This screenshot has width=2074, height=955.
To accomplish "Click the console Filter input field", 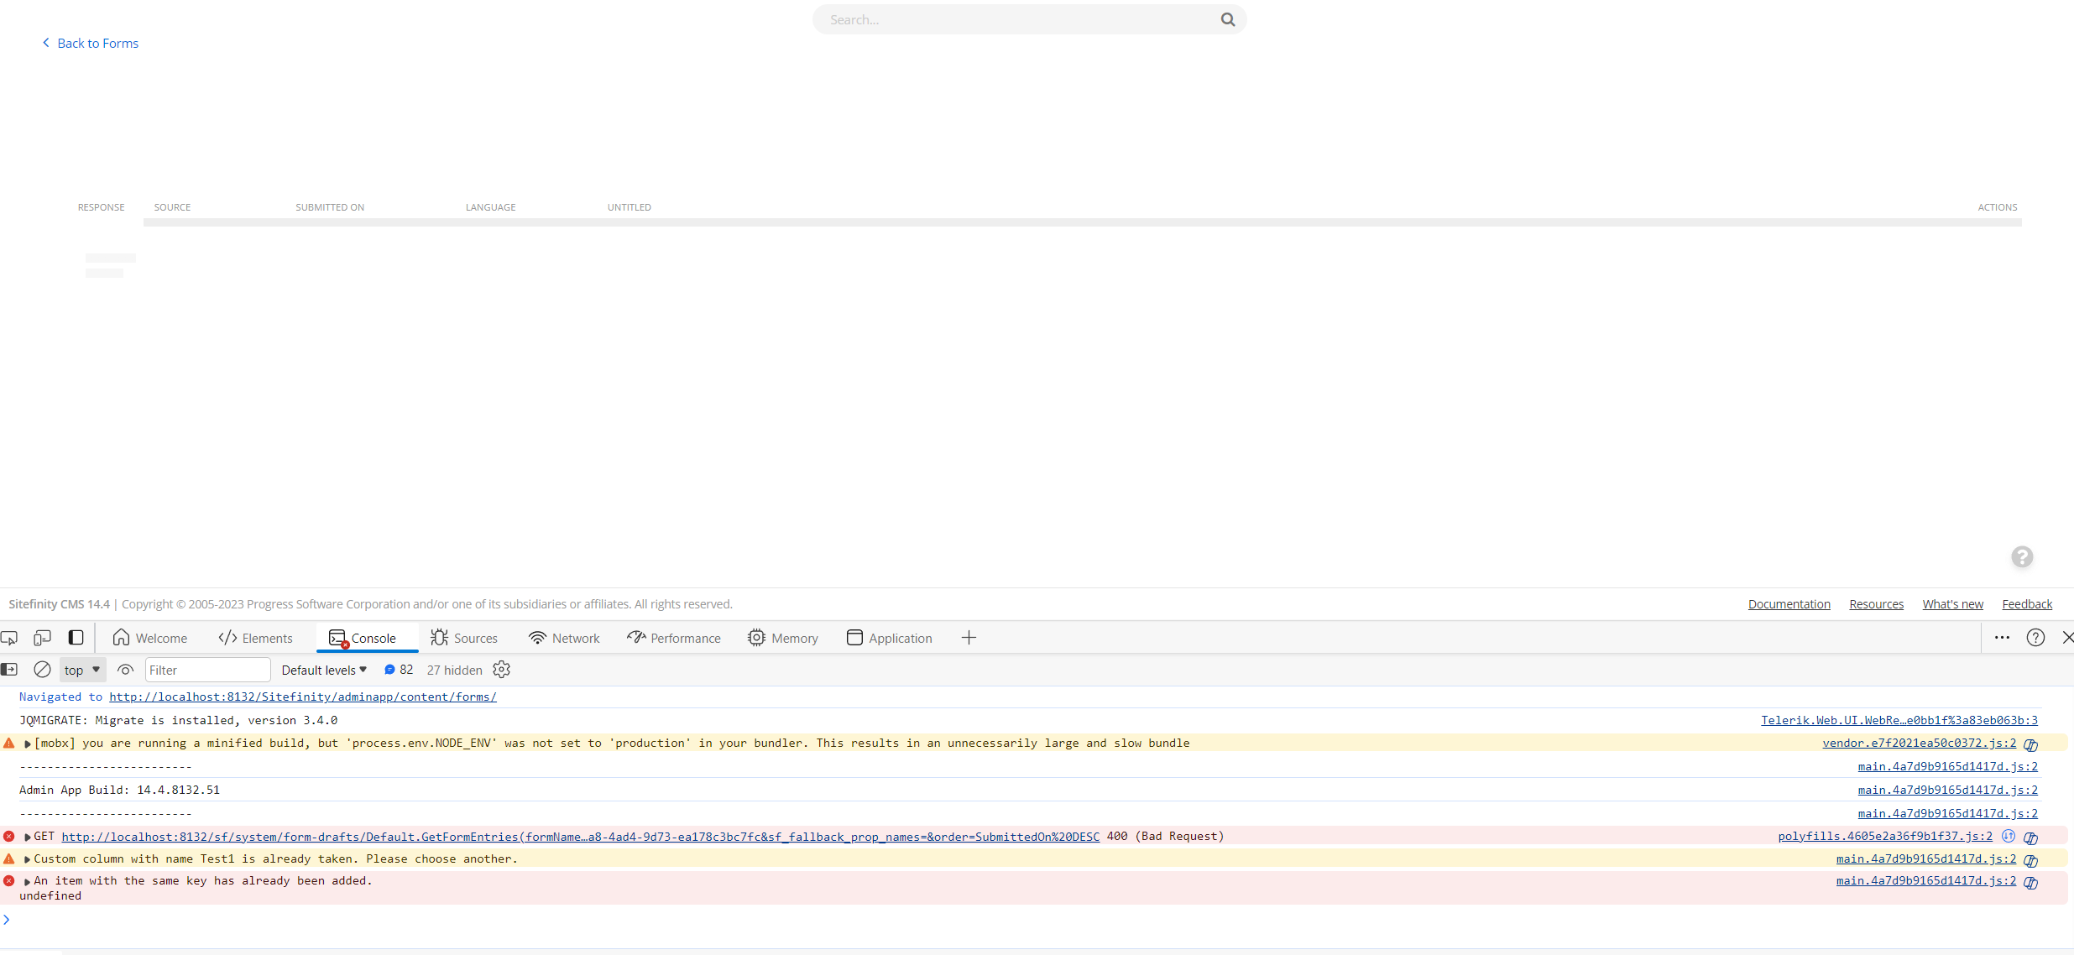I will (x=207, y=670).
